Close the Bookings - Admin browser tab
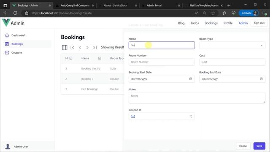The height and width of the screenshot is (152, 270). point(50,5)
